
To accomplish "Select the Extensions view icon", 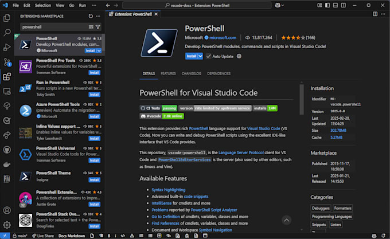I will coord(7,77).
